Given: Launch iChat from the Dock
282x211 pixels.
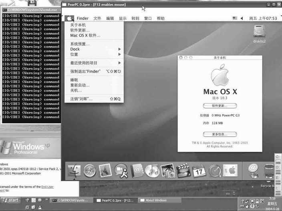Looking at the screenshot, I should (121, 171).
